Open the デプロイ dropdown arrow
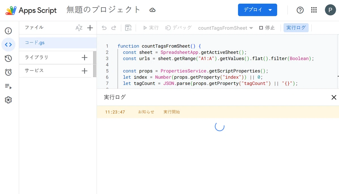Screen dimensions: 339x194 (270, 10)
